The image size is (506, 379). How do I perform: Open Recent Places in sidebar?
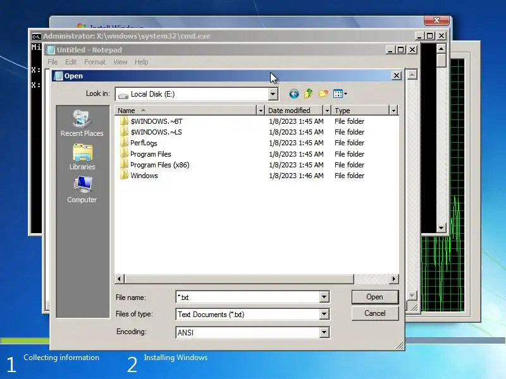[x=82, y=123]
